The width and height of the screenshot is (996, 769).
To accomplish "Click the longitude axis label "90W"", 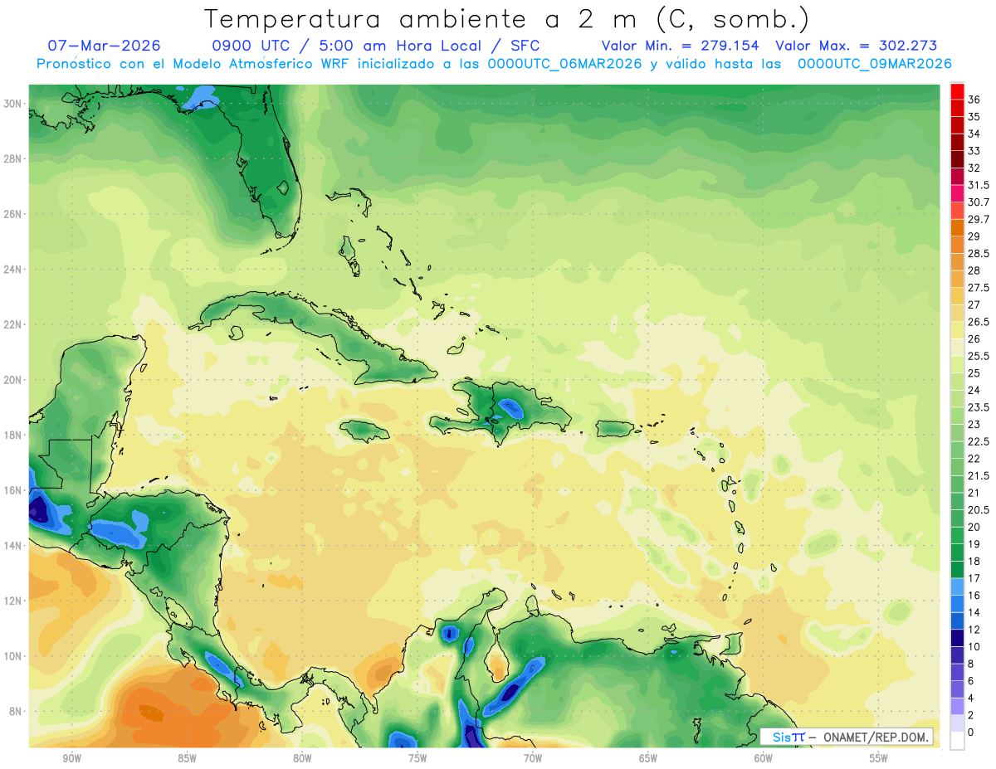I will 71,758.
